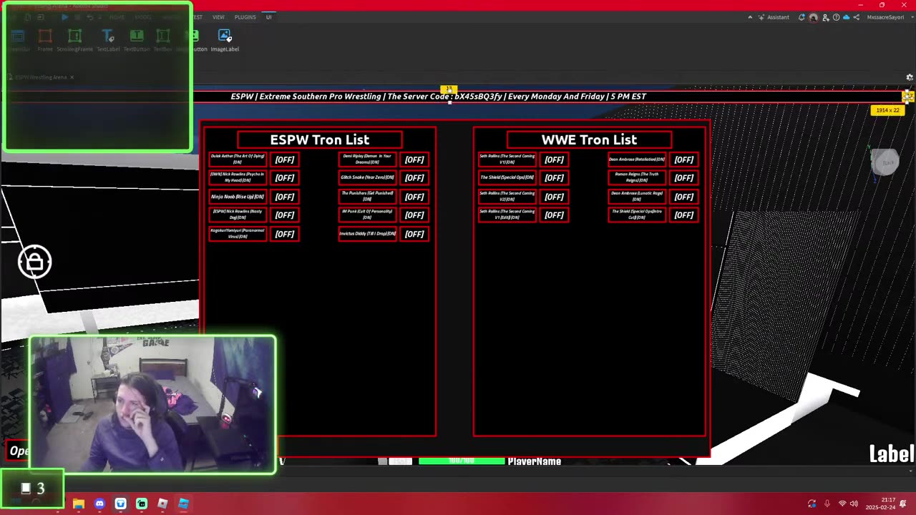916x515 pixels.
Task: Open the notification center in the system tray
Action: [x=904, y=504]
